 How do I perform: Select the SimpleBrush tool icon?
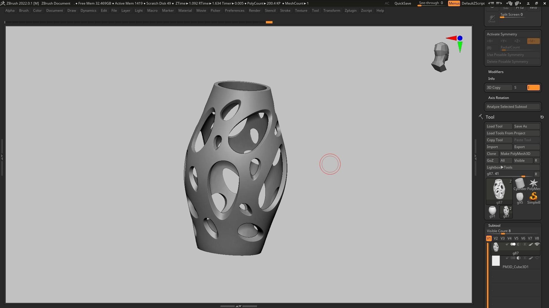(533, 198)
